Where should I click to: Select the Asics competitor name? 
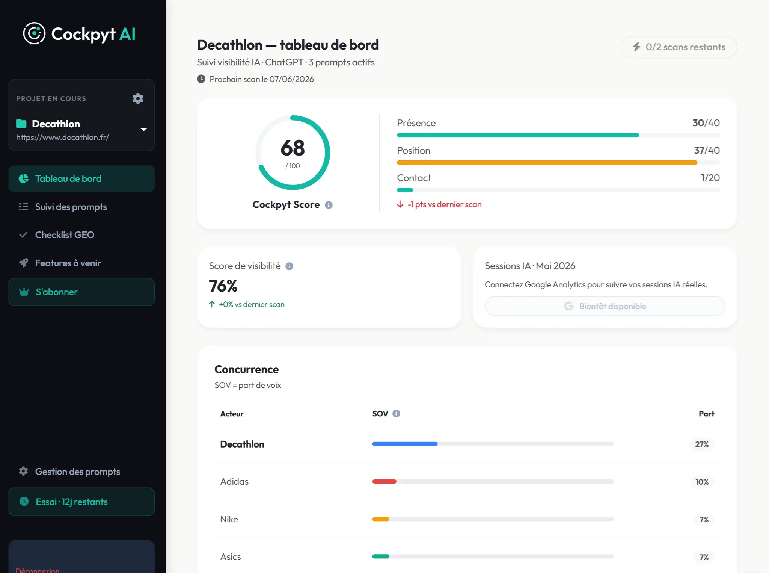[x=231, y=557]
